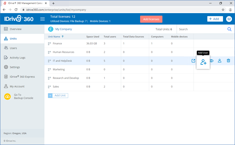Click the Total users column header
This screenshot has height=145, width=235.
point(110,37)
